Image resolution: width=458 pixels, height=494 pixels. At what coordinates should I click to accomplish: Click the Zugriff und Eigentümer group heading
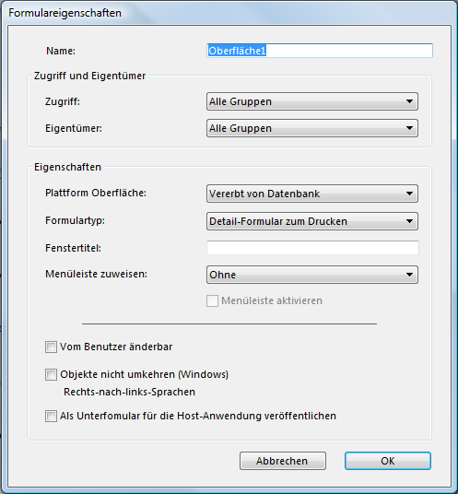[x=89, y=76]
